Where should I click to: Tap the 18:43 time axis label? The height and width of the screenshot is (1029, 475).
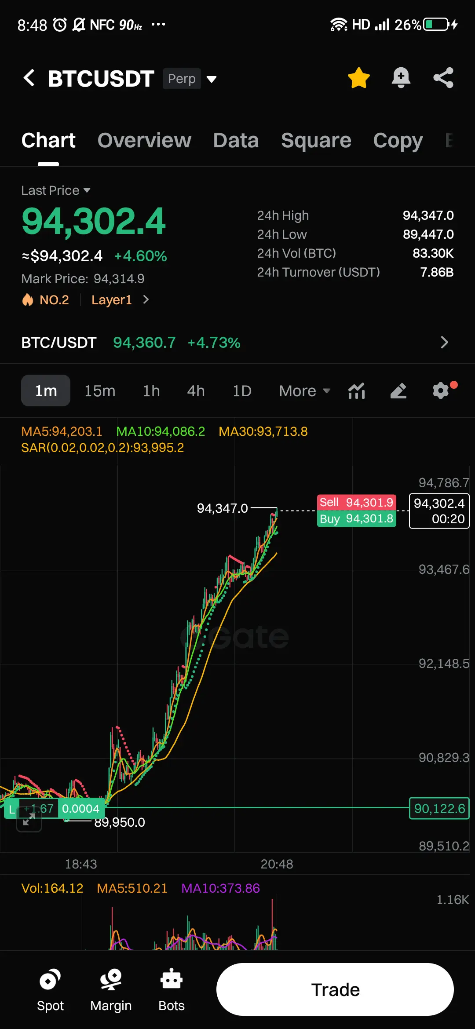point(81,864)
